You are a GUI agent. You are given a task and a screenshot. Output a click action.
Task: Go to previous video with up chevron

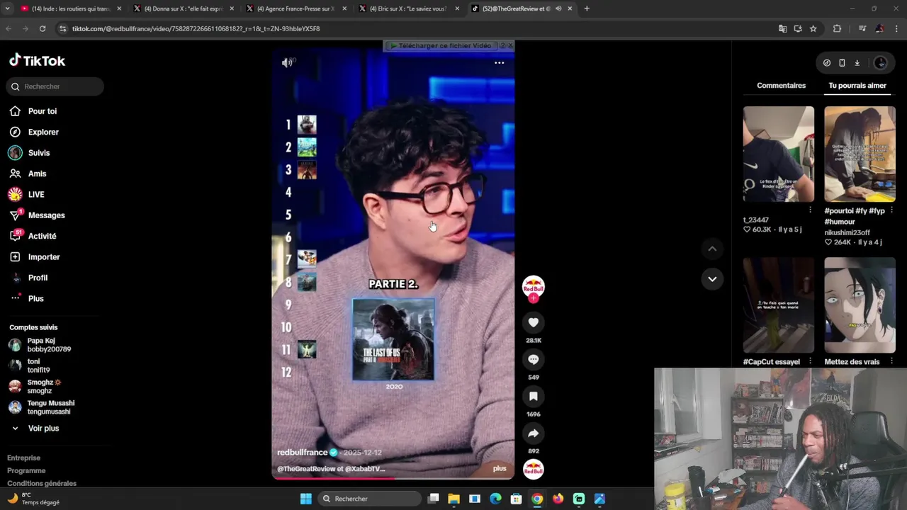(712, 249)
